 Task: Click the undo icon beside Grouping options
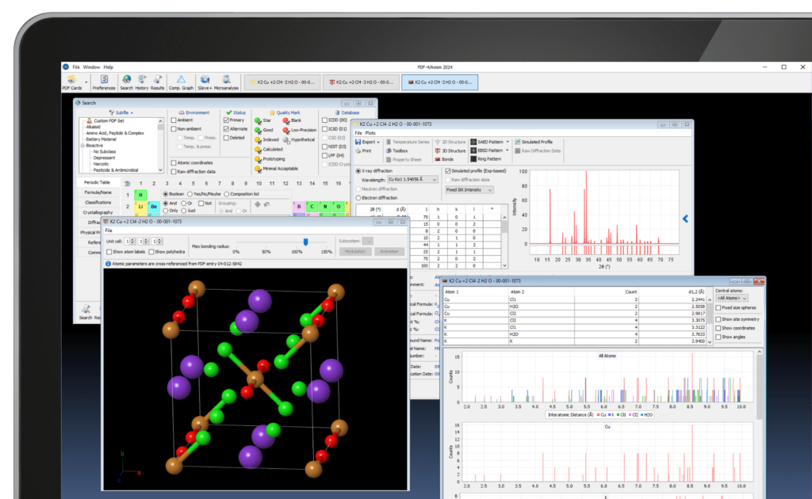(267, 204)
